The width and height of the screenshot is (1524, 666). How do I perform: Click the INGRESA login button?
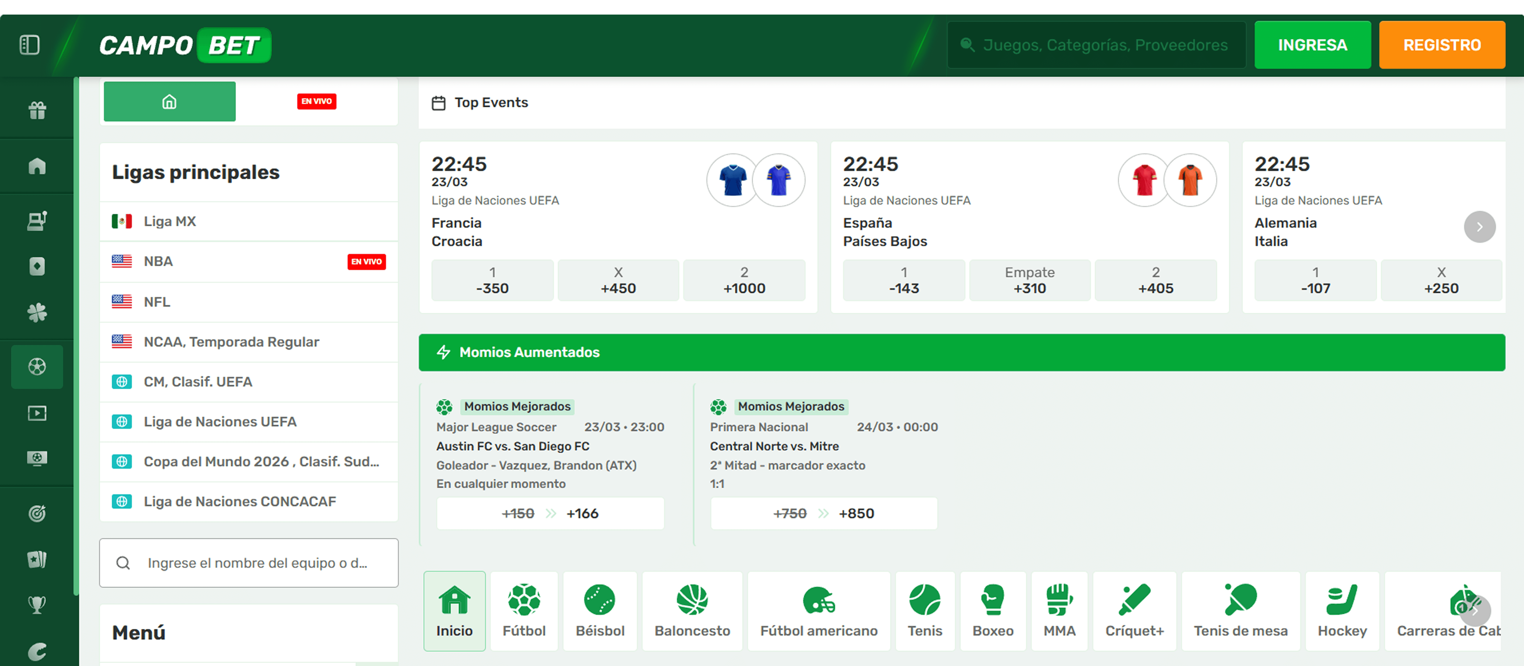coord(1312,45)
